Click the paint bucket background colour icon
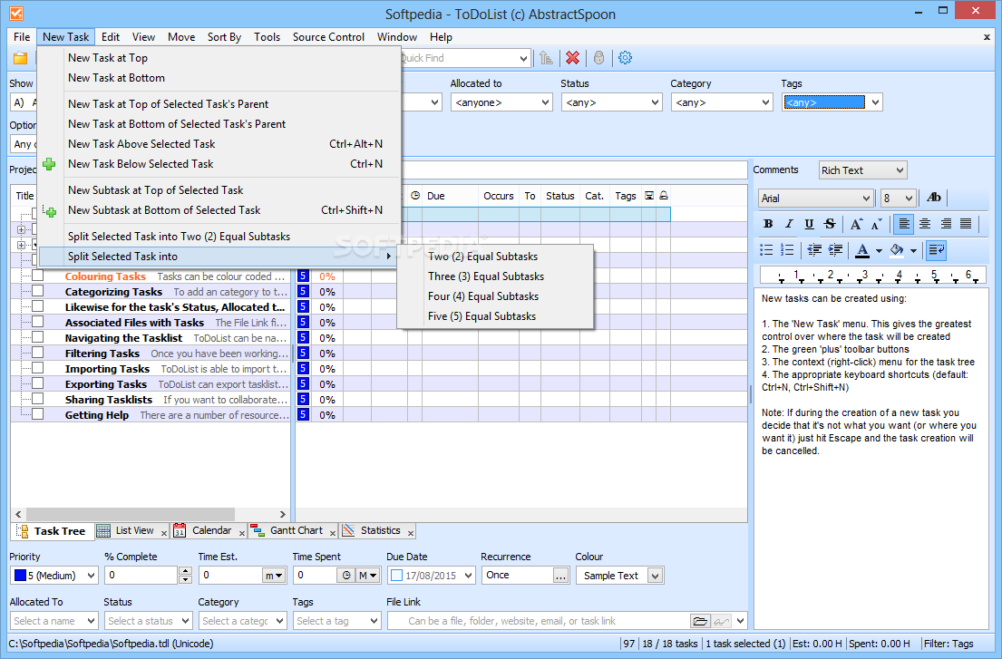The width and height of the screenshot is (1002, 659). click(x=897, y=250)
